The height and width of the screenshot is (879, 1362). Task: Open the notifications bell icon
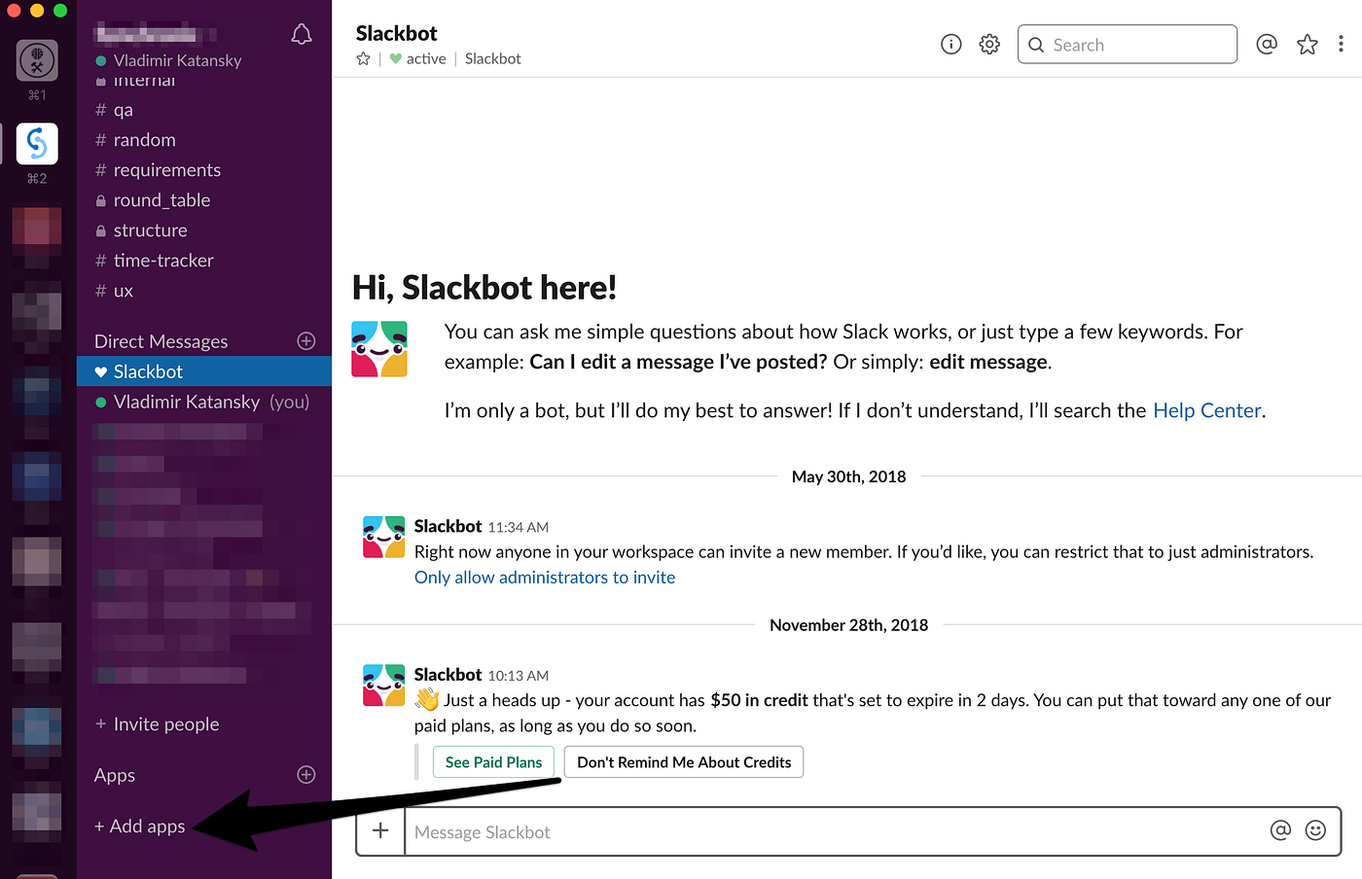point(302,33)
